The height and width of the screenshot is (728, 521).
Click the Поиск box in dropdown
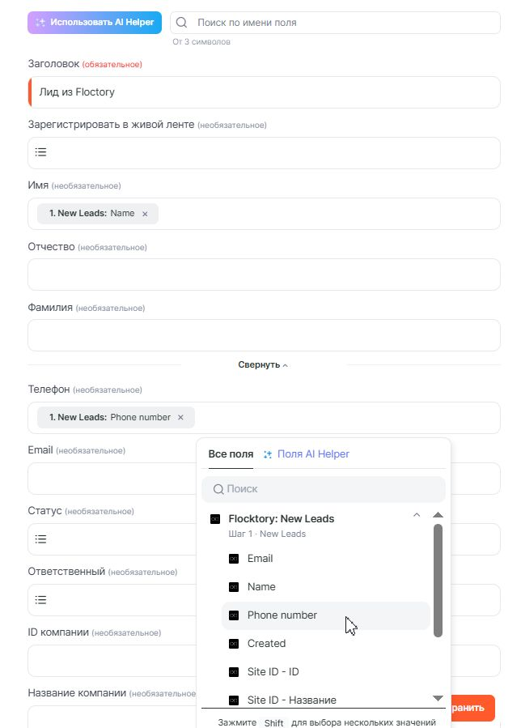tap(324, 489)
